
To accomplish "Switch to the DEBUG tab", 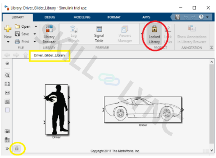I will 50,17.
